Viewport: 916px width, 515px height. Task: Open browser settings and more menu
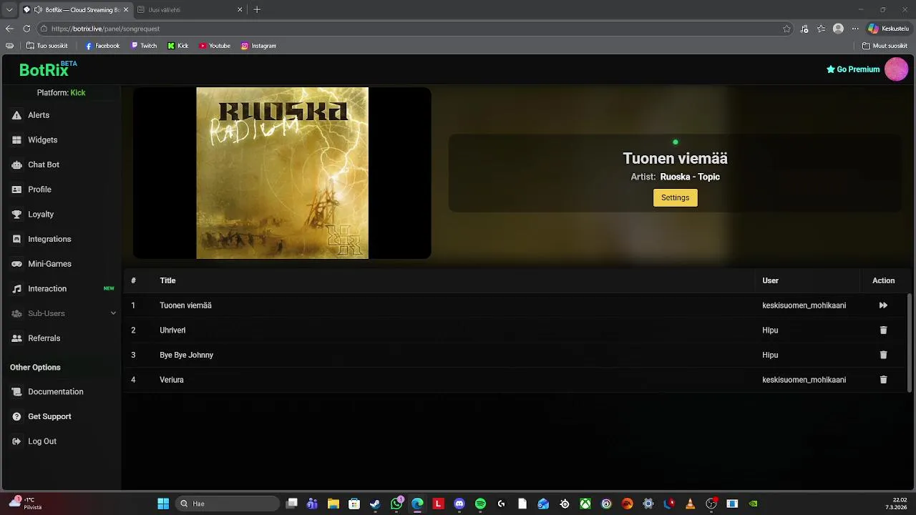(854, 29)
